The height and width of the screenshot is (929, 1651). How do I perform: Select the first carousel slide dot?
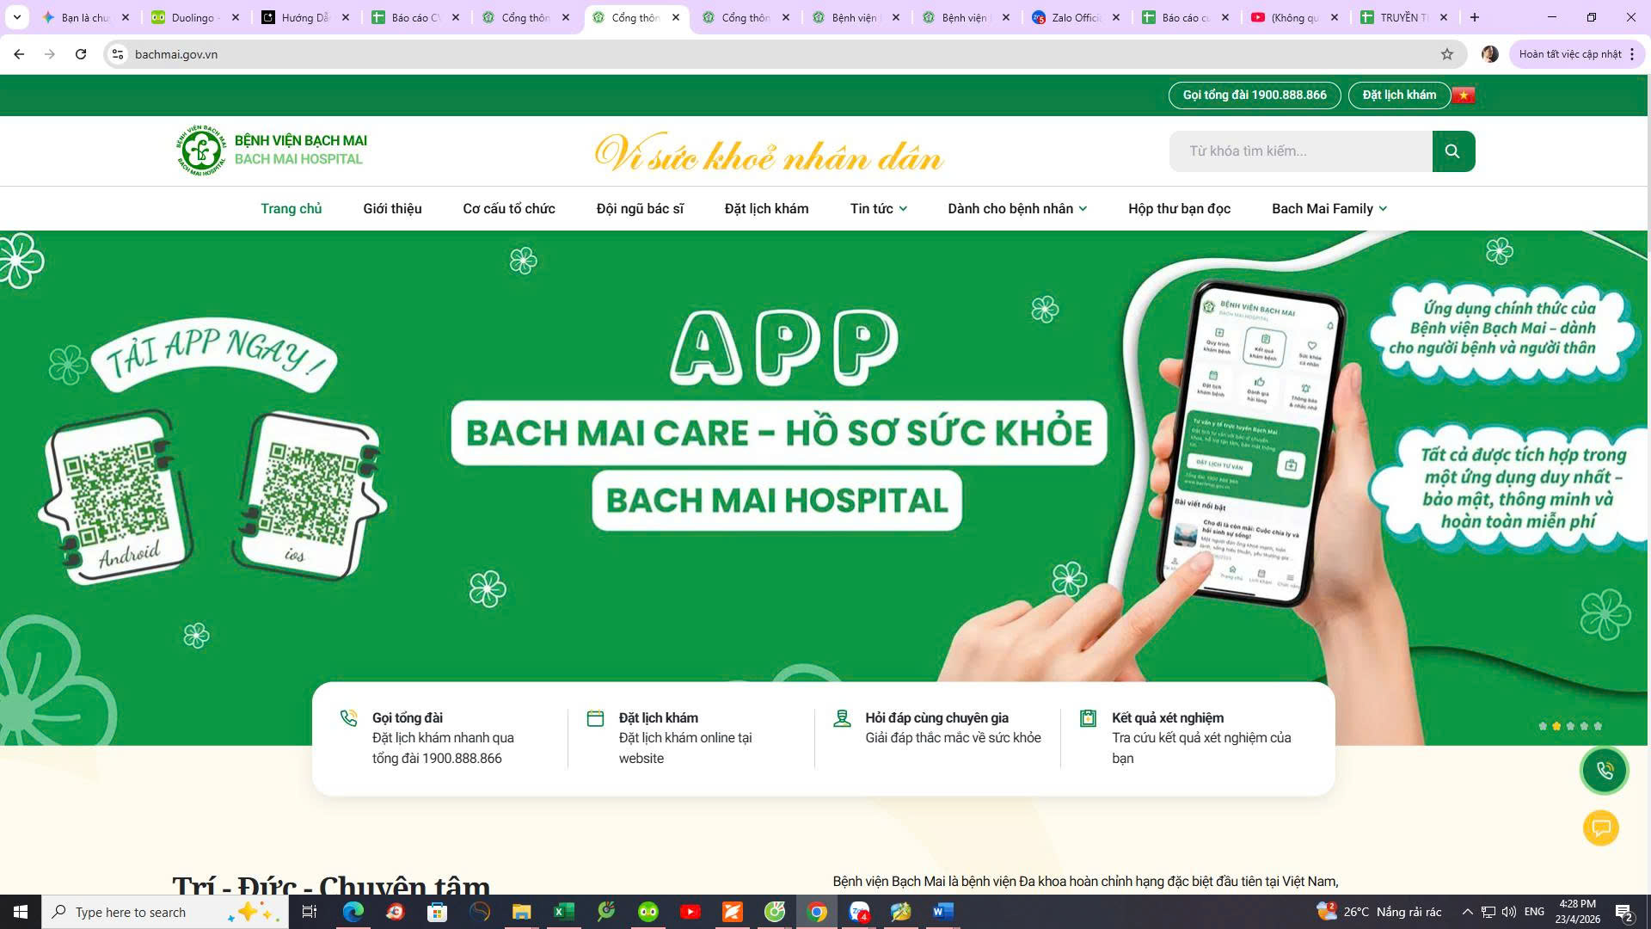1543,726
